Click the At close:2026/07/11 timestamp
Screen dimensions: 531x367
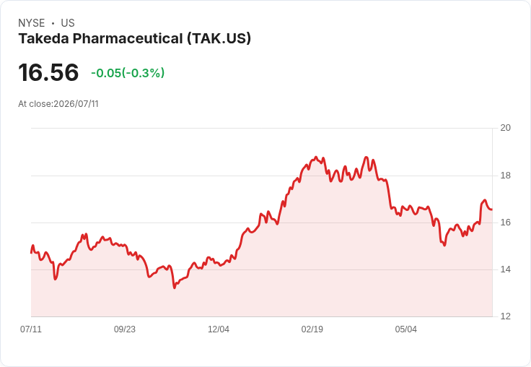[x=58, y=104]
